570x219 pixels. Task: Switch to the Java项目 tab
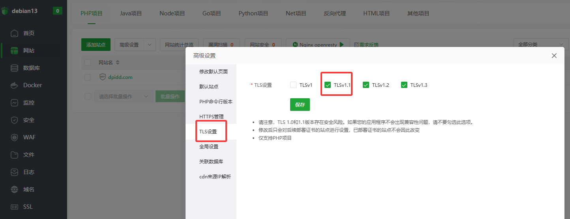[131, 13]
